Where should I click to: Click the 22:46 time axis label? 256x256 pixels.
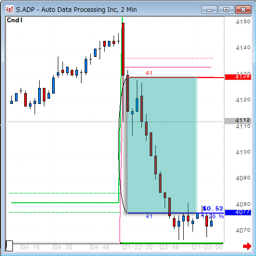(x=170, y=247)
